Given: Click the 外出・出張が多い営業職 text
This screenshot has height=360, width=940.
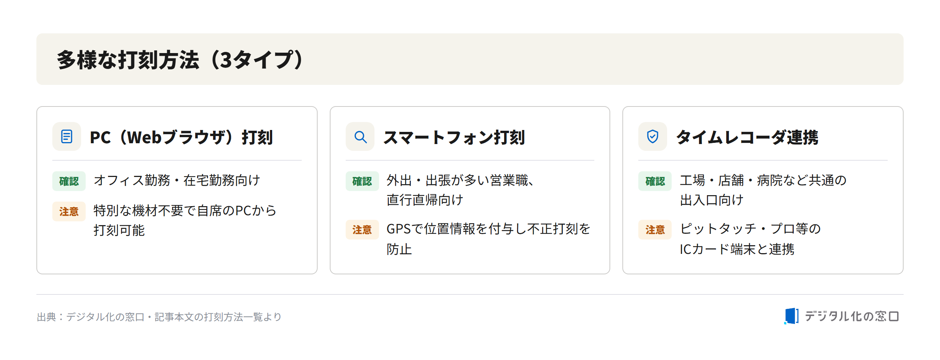Looking at the screenshot, I should [461, 180].
